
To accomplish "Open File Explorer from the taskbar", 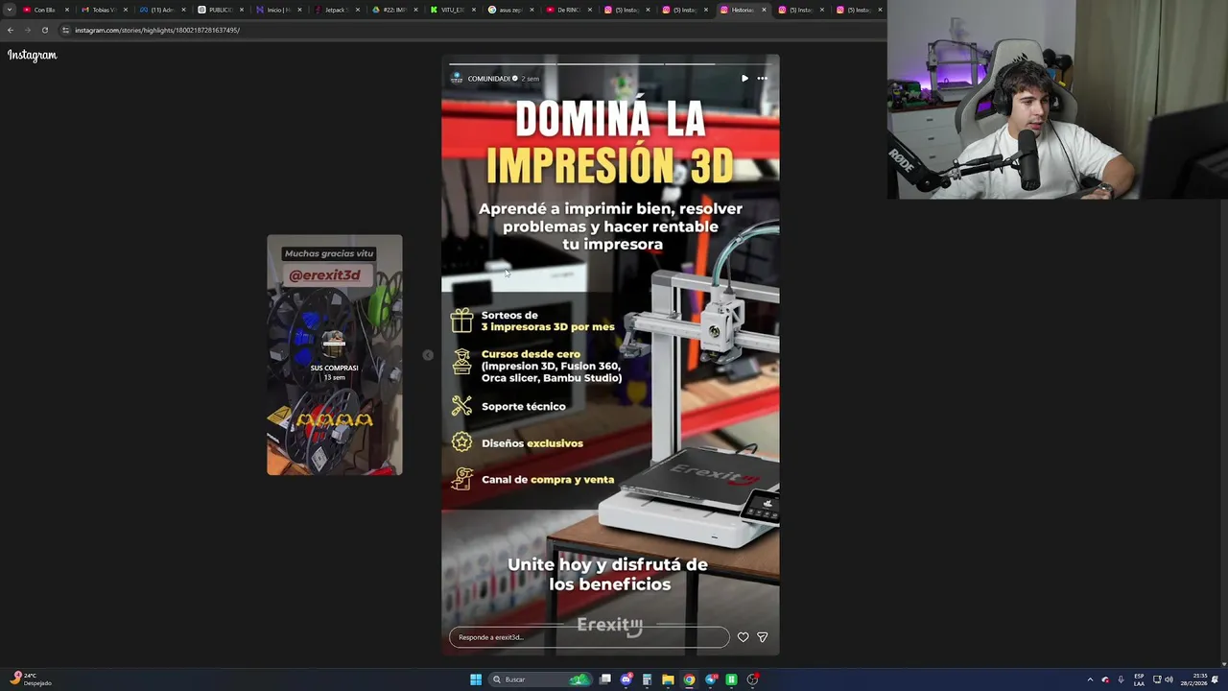I will (x=669, y=679).
